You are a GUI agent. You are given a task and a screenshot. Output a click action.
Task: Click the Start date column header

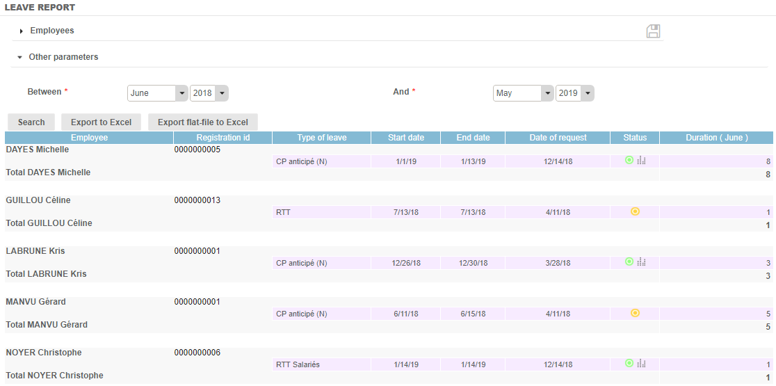[x=405, y=138]
